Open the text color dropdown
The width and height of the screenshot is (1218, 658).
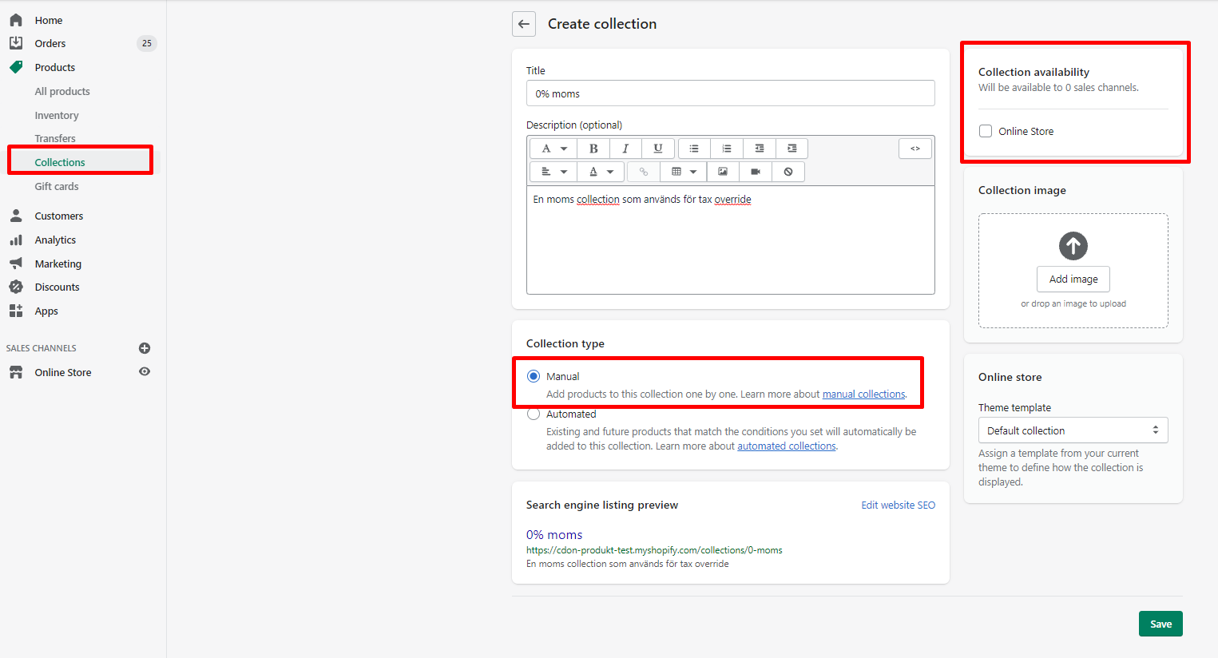click(x=601, y=172)
